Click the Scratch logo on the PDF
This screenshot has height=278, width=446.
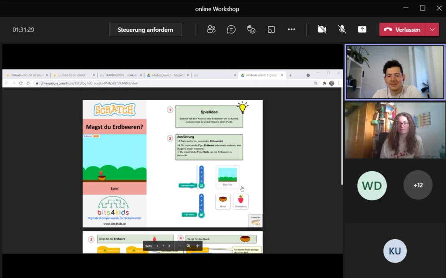pyautogui.click(x=115, y=109)
